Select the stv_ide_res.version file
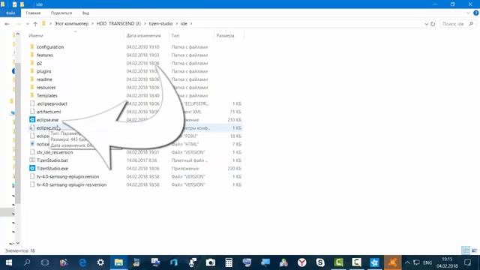Image resolution: width=480 pixels, height=270 pixels. tap(55, 152)
